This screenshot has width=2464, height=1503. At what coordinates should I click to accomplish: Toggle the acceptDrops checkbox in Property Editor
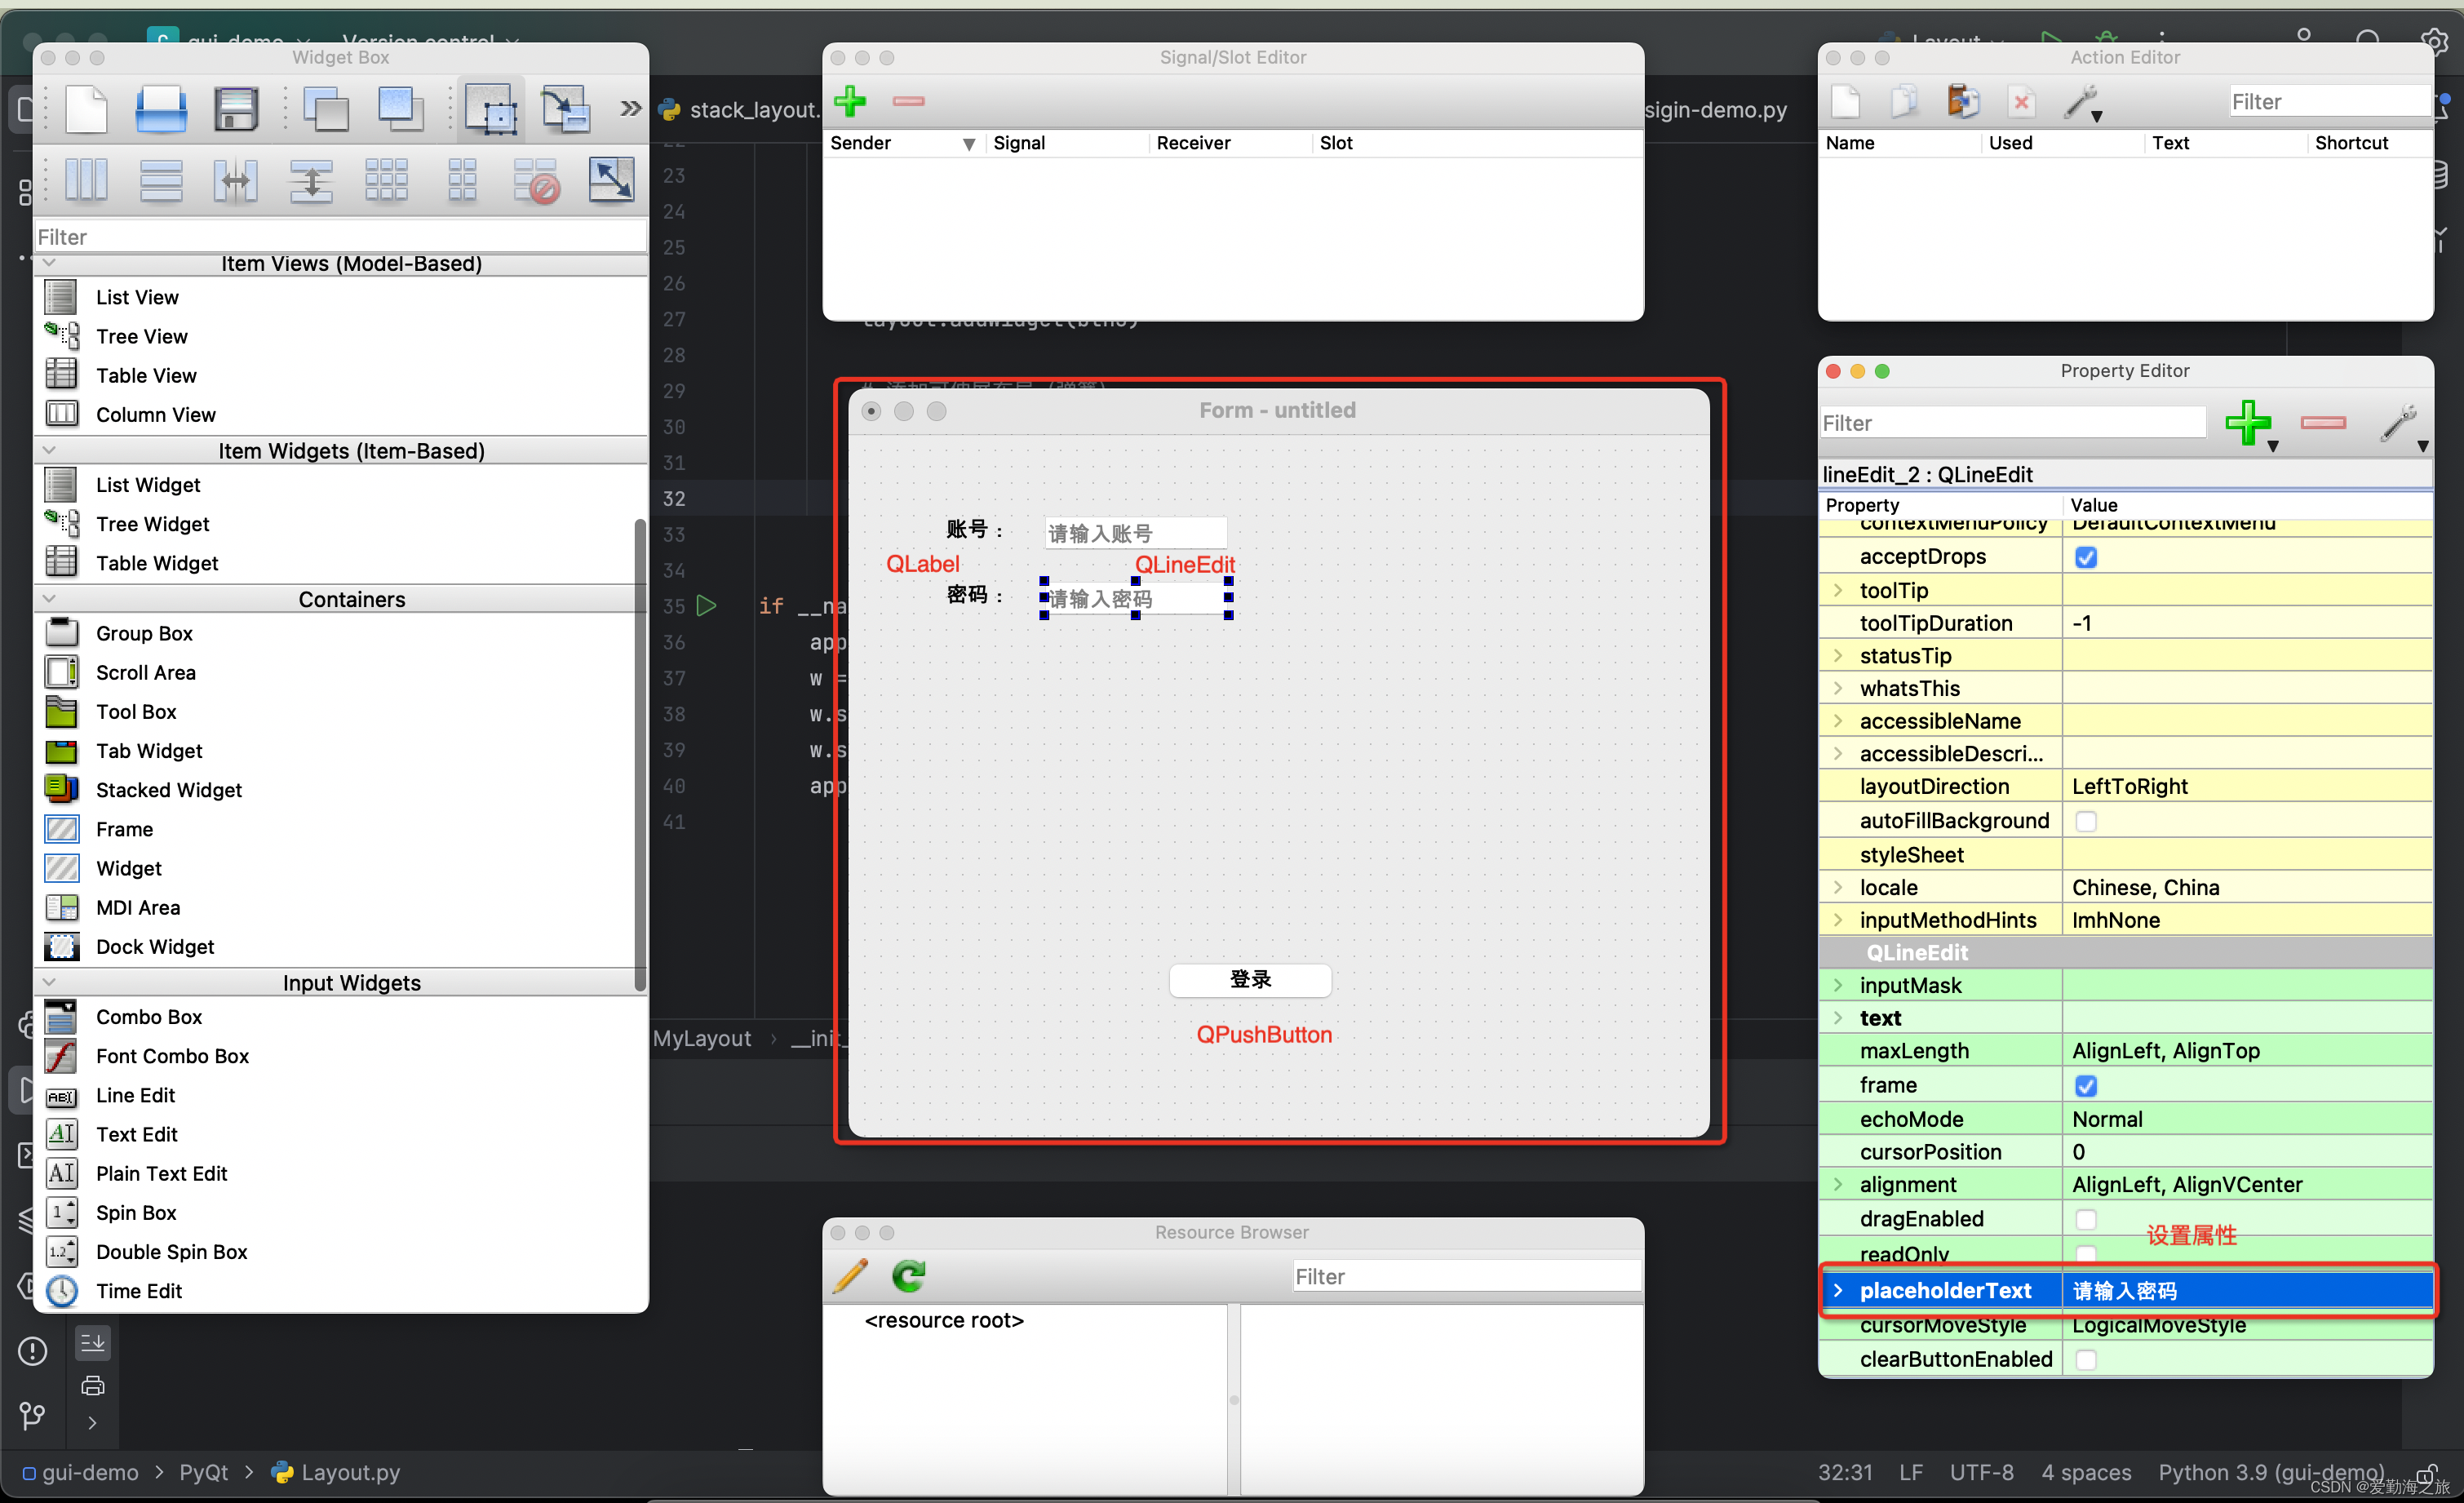pos(2085,558)
